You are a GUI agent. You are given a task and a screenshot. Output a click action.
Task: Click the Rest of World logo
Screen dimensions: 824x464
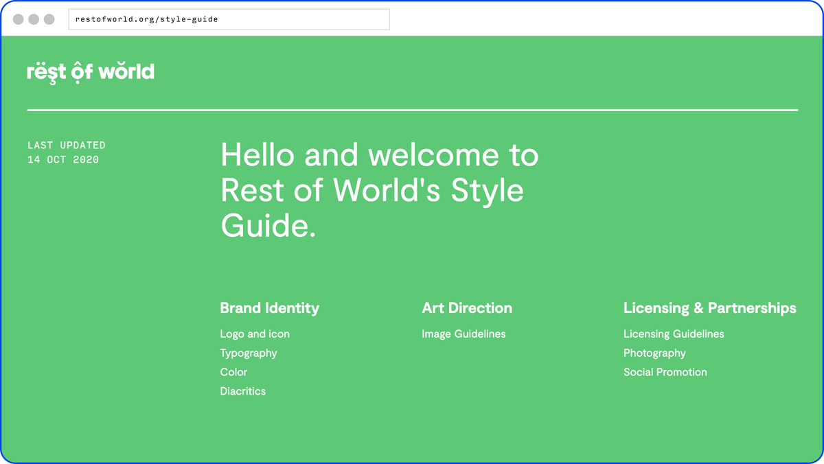[91, 72]
